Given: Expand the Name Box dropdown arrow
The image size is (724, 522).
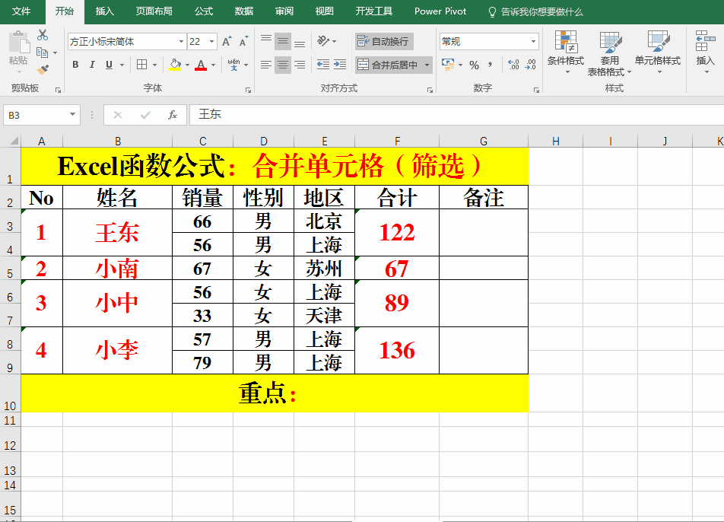Looking at the screenshot, I should (72, 115).
